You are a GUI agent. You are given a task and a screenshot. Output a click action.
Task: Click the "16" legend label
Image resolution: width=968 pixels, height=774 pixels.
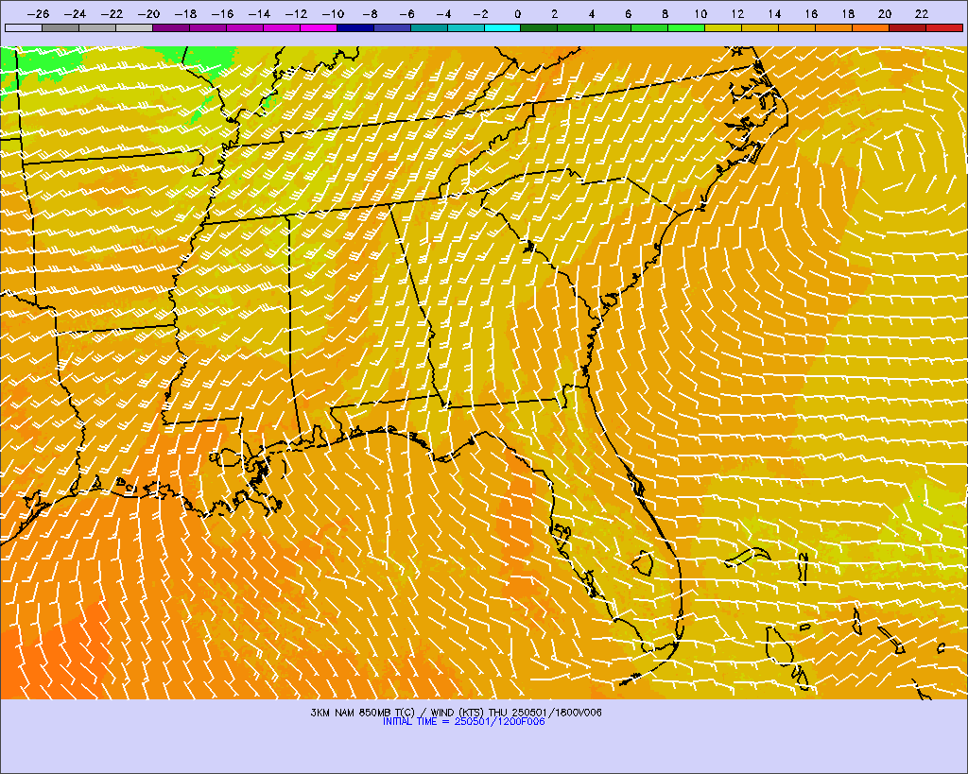point(811,13)
